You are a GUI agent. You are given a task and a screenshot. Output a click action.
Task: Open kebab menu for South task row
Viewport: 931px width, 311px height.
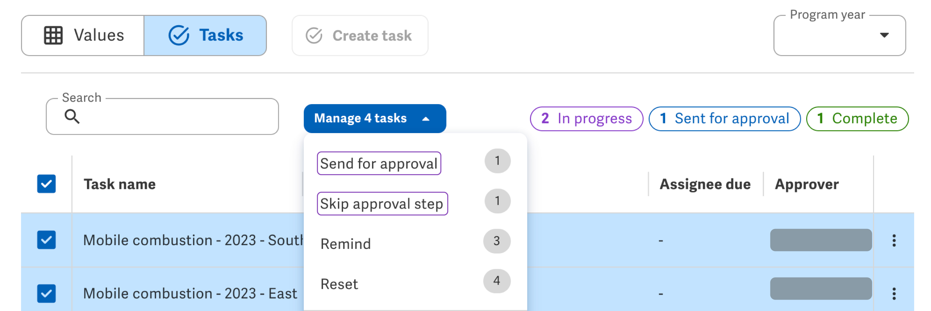(x=894, y=241)
